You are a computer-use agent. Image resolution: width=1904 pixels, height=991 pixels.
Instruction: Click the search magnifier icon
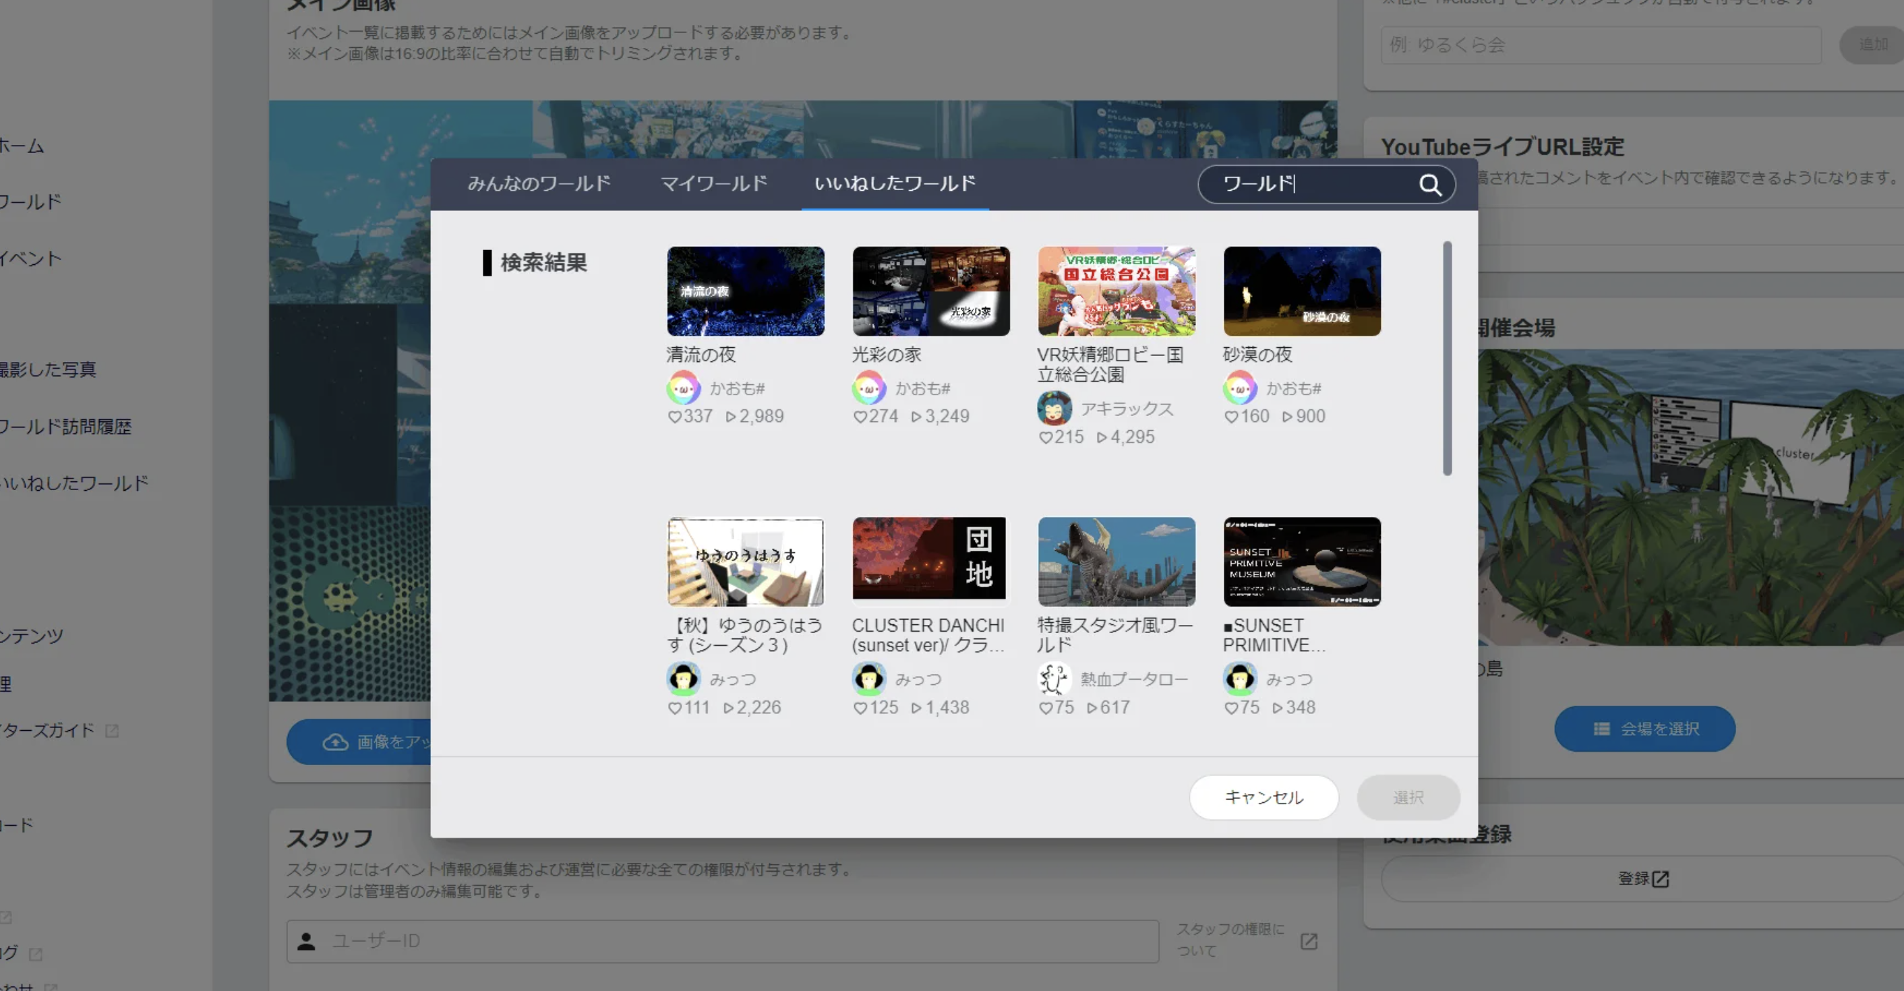[1430, 185]
